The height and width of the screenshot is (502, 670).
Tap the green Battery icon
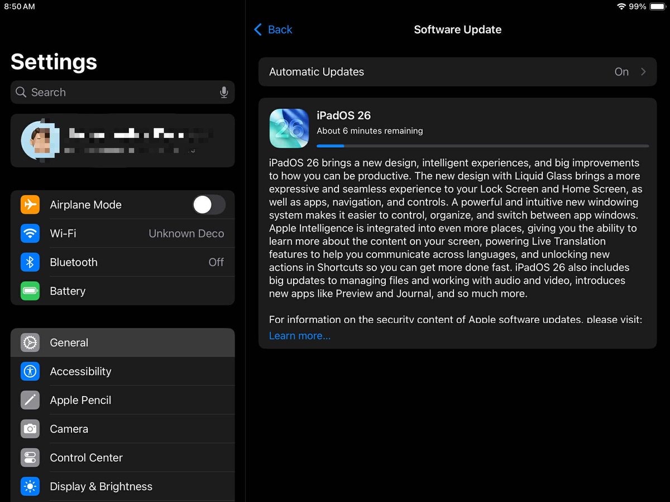(30, 291)
